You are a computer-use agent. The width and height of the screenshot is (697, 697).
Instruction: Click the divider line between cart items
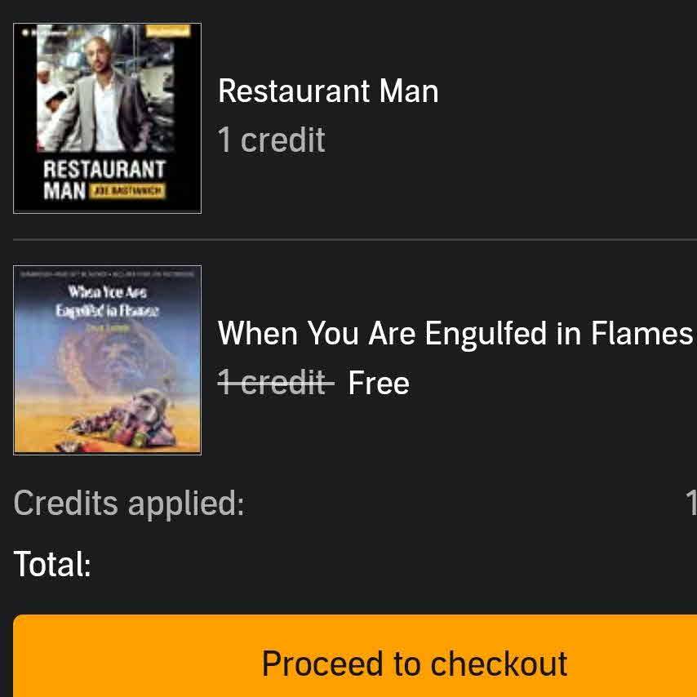(355, 240)
